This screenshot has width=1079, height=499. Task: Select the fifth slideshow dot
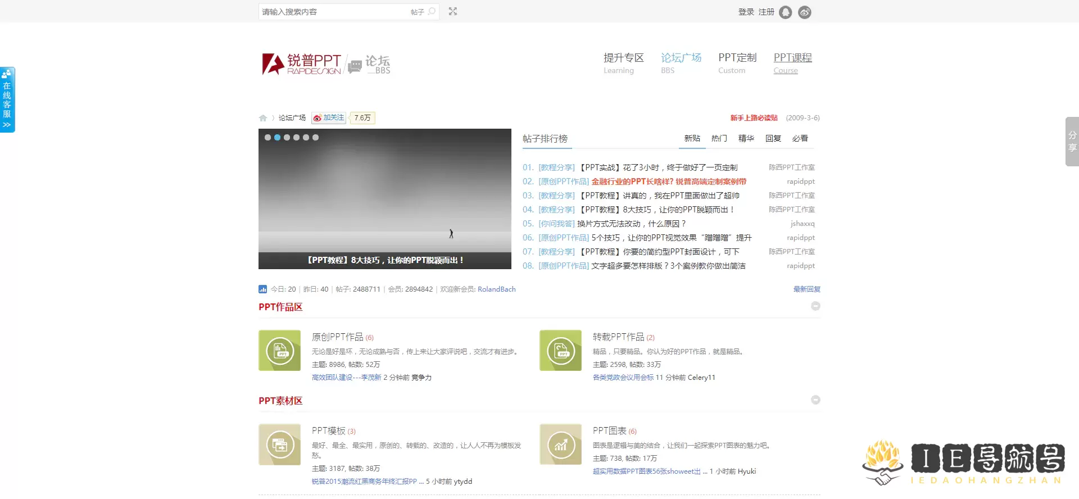click(x=306, y=137)
